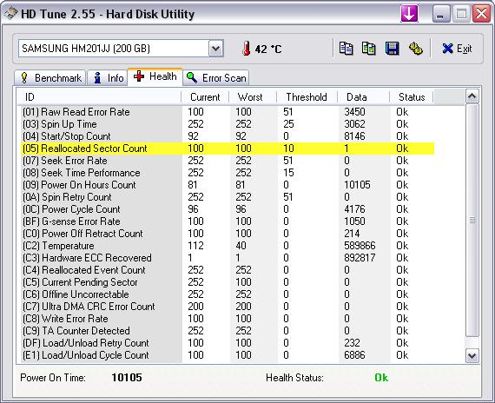Click the copy screenshot to clipboard icon

(369, 49)
